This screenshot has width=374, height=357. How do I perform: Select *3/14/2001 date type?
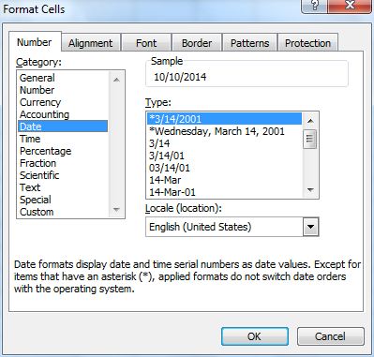pos(224,119)
